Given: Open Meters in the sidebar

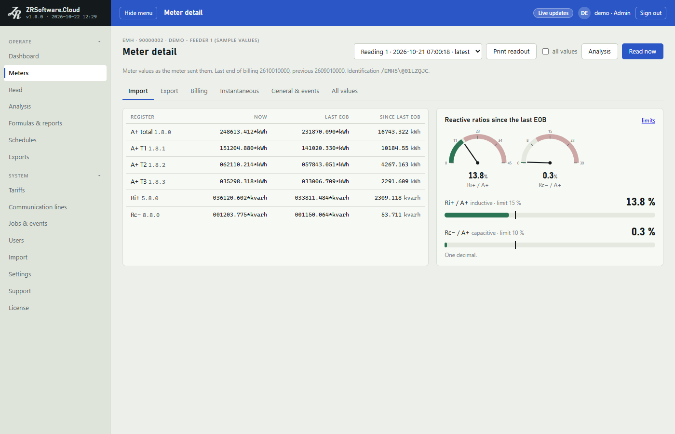Looking at the screenshot, I should pos(55,73).
